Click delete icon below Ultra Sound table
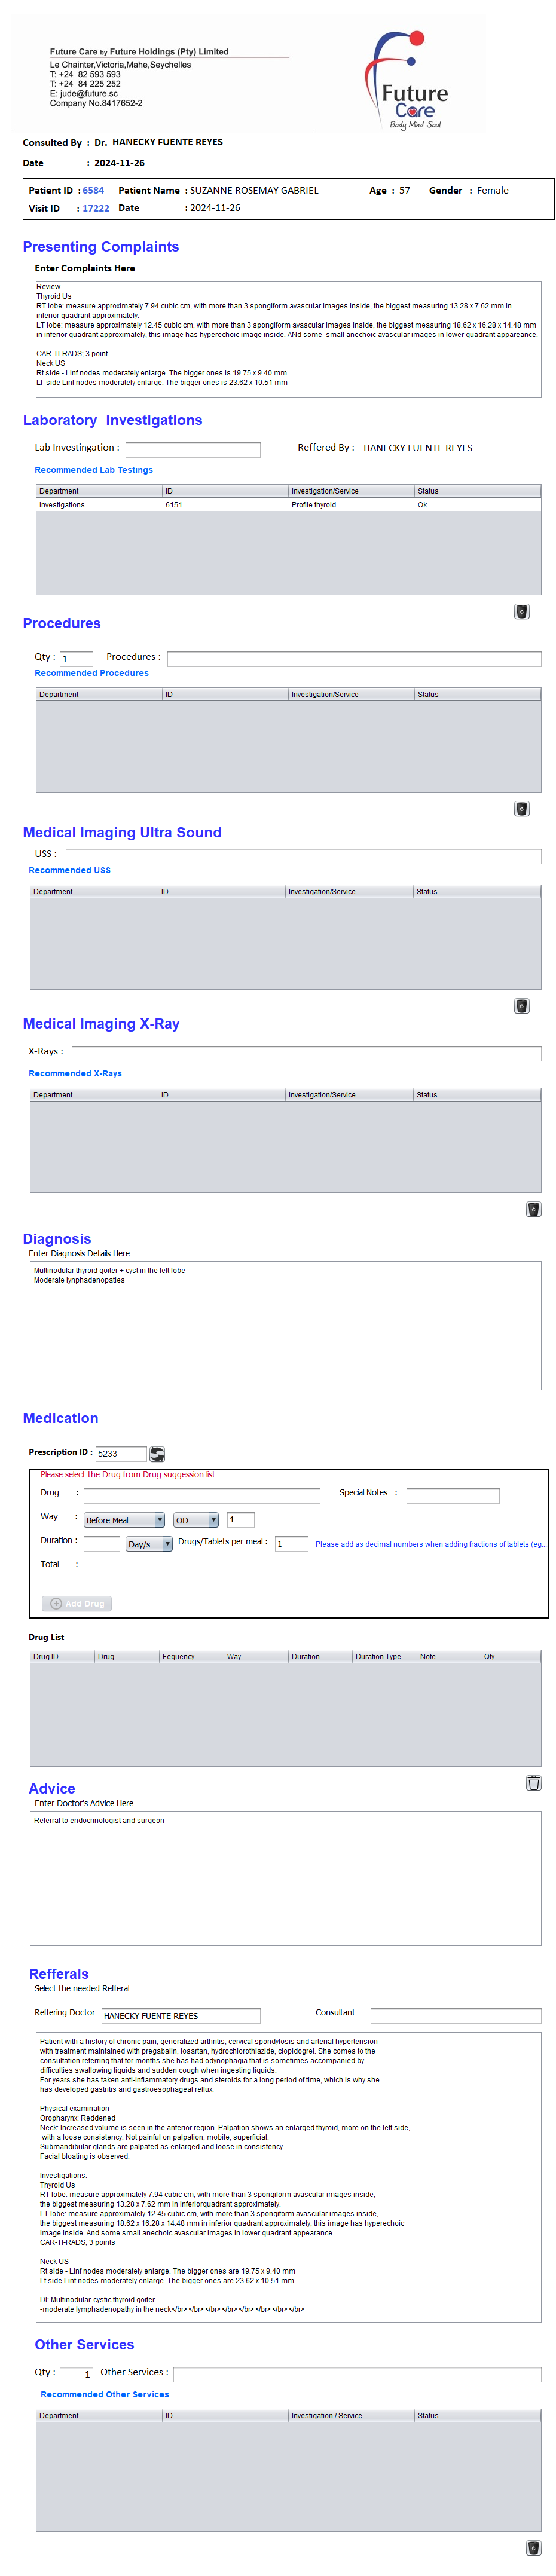This screenshot has height=2576, width=556. (x=521, y=1006)
